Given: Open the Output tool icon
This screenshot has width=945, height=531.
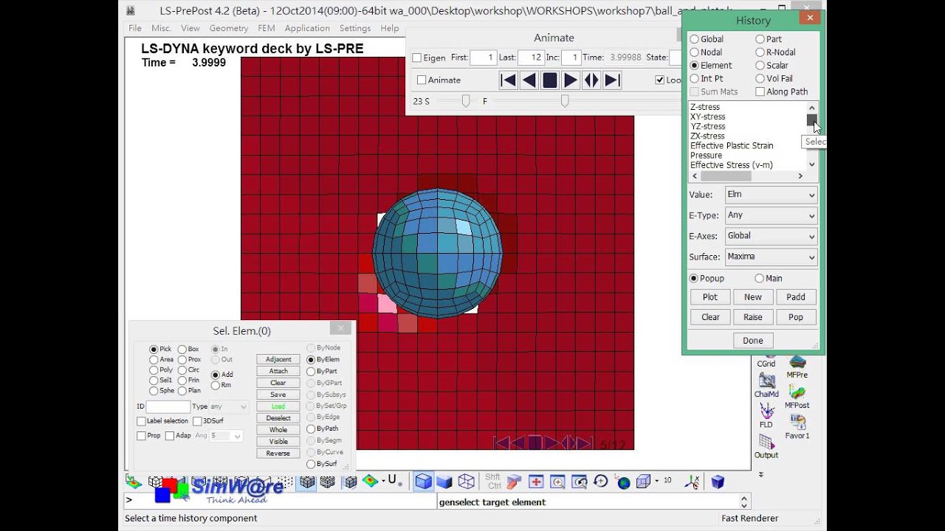Looking at the screenshot, I should 766,445.
